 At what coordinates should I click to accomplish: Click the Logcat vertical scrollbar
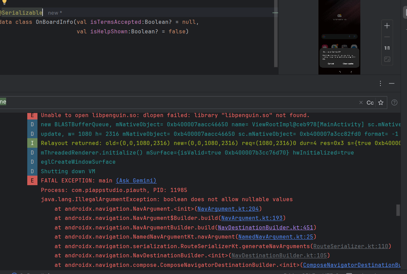398,210
